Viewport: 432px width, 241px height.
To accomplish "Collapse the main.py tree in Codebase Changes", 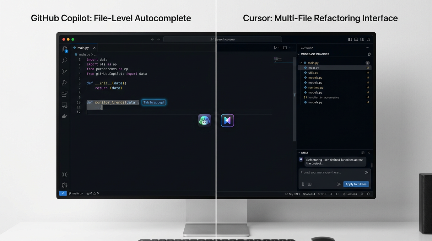I will pyautogui.click(x=300, y=62).
